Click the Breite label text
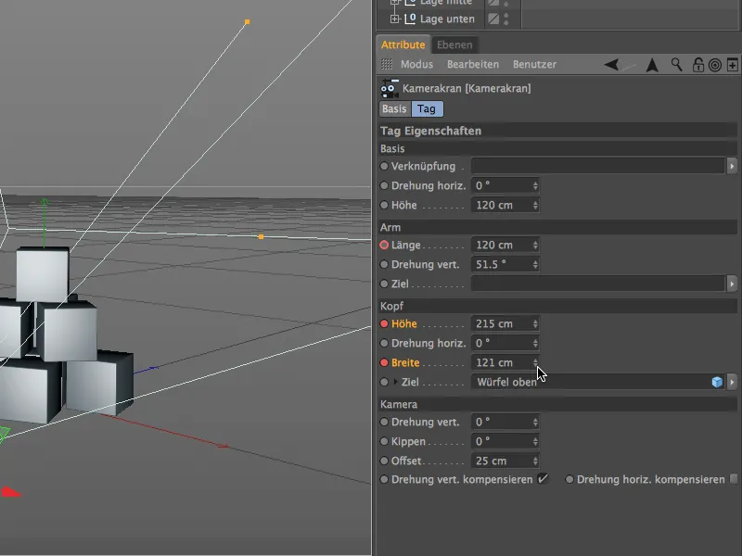The image size is (742, 556). click(x=405, y=362)
